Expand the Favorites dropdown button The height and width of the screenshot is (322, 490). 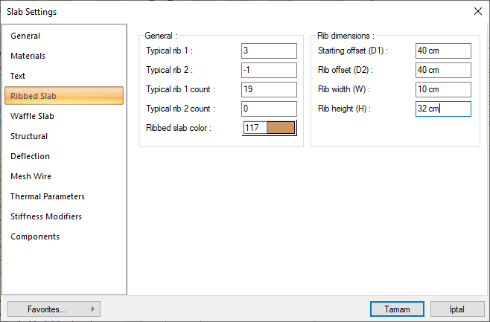tap(54, 309)
